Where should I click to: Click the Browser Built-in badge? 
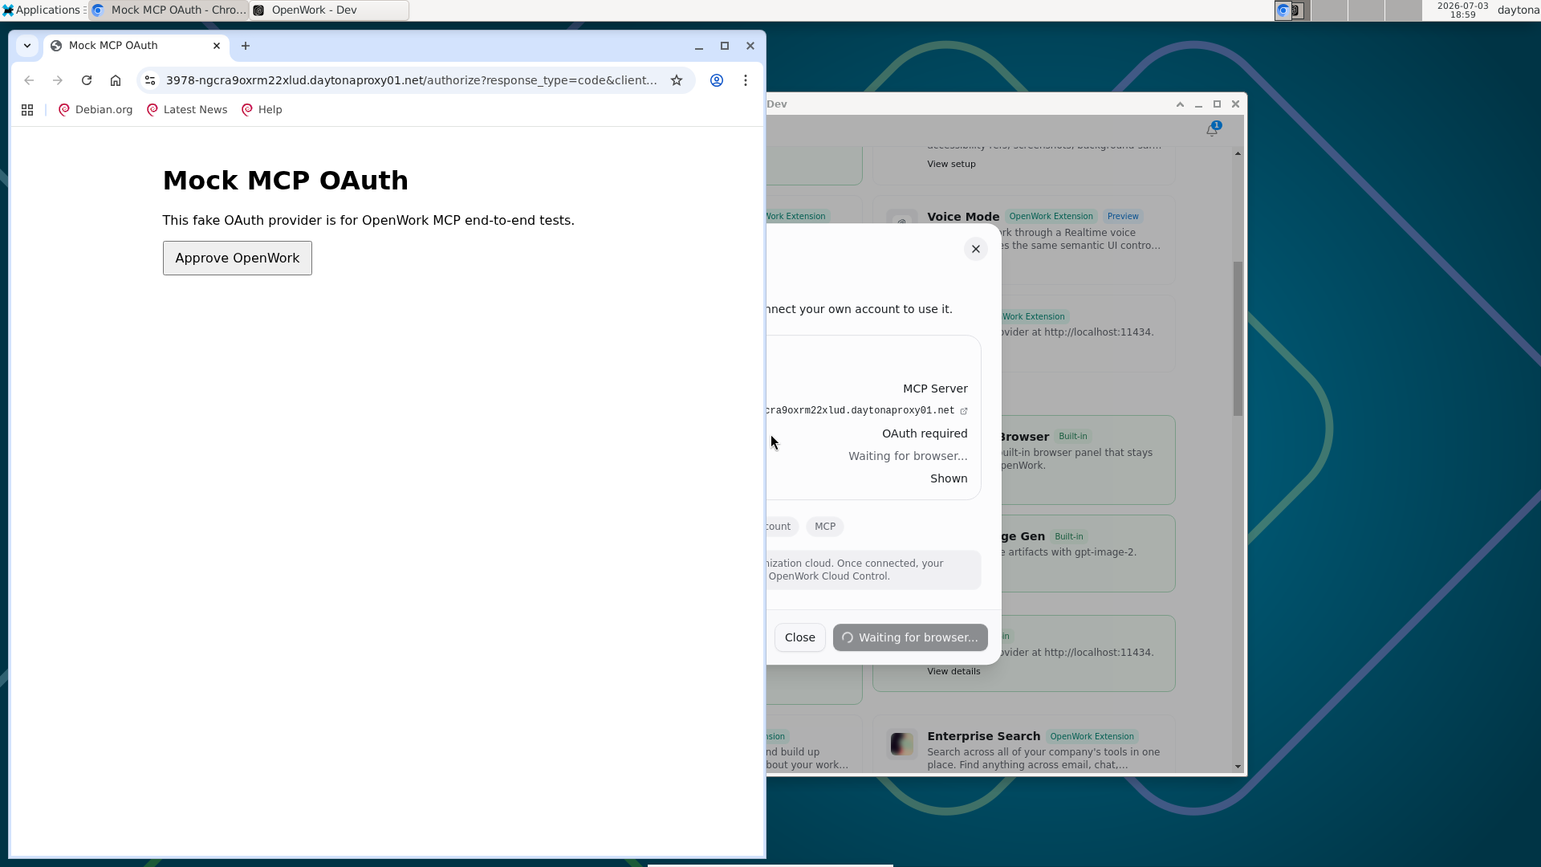pyautogui.click(x=1072, y=437)
